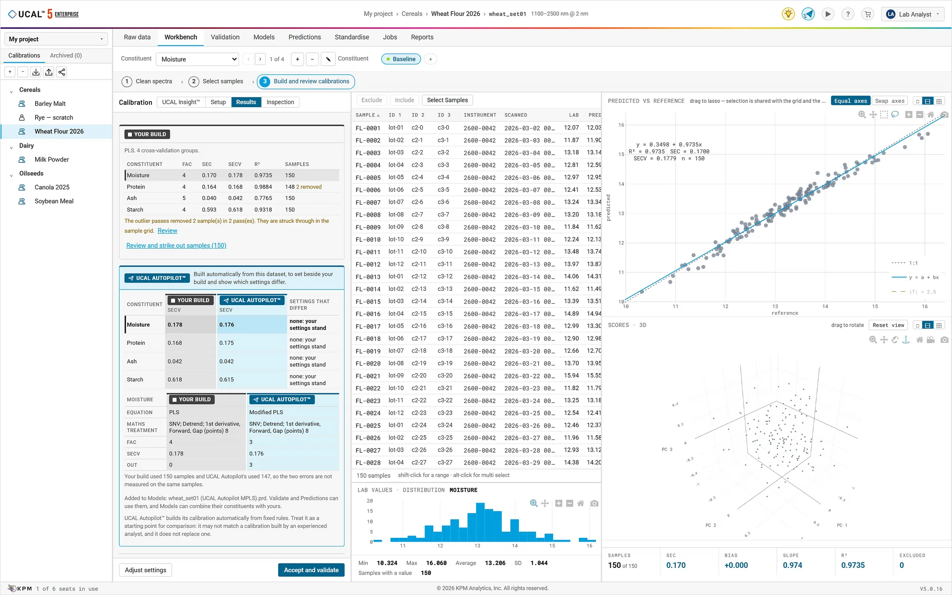This screenshot has height=595, width=952.
Task: Open the Lab Analyst user menu
Action: click(912, 14)
